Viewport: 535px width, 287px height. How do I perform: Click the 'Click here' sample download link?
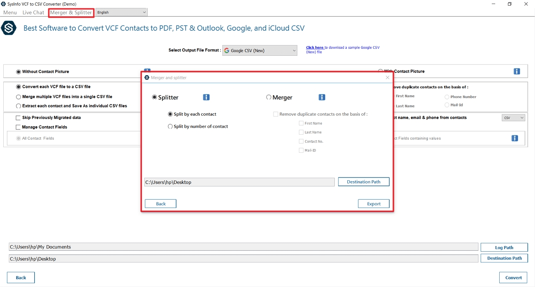[x=314, y=47]
